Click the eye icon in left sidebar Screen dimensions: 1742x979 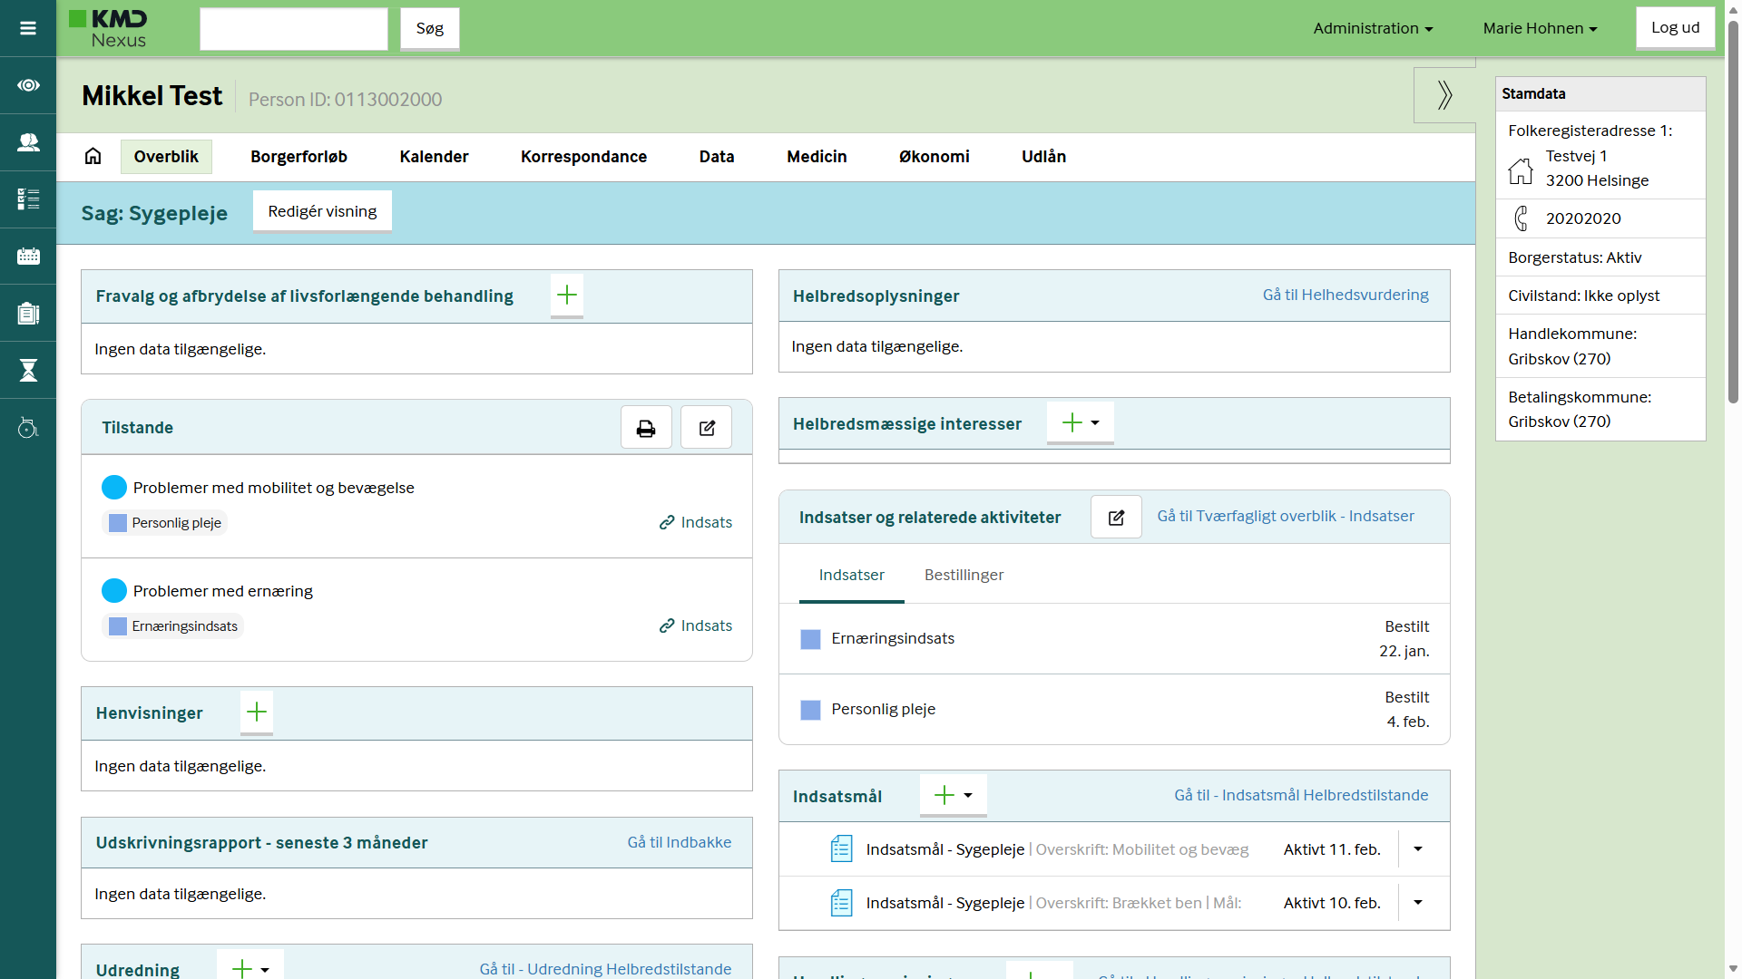click(x=28, y=85)
